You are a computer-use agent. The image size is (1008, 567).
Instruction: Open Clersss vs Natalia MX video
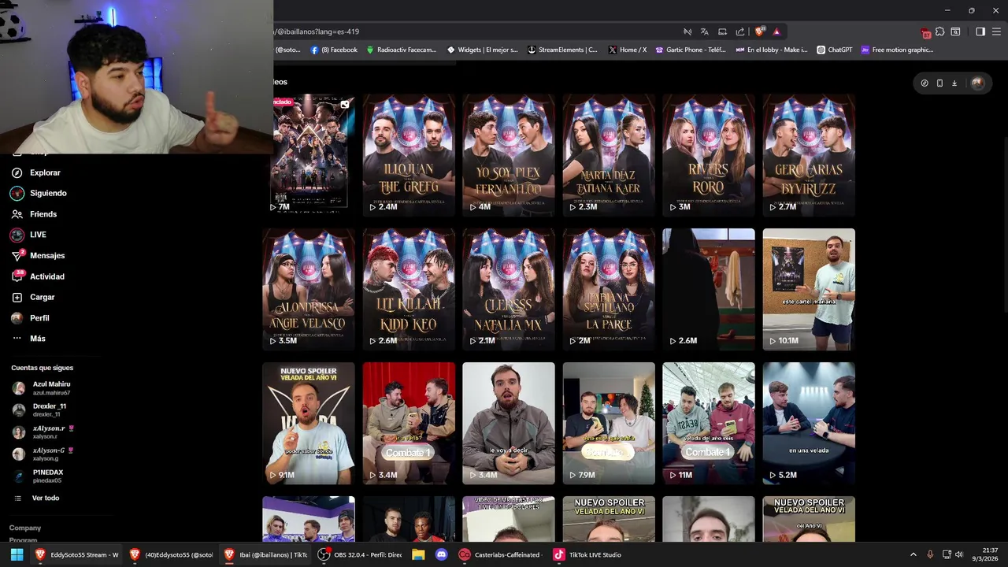pyautogui.click(x=509, y=289)
